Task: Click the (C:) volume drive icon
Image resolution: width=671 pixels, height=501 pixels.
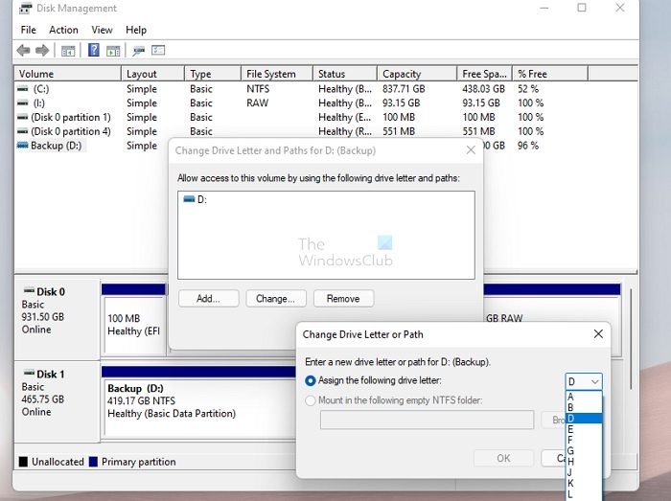Action: (23, 89)
